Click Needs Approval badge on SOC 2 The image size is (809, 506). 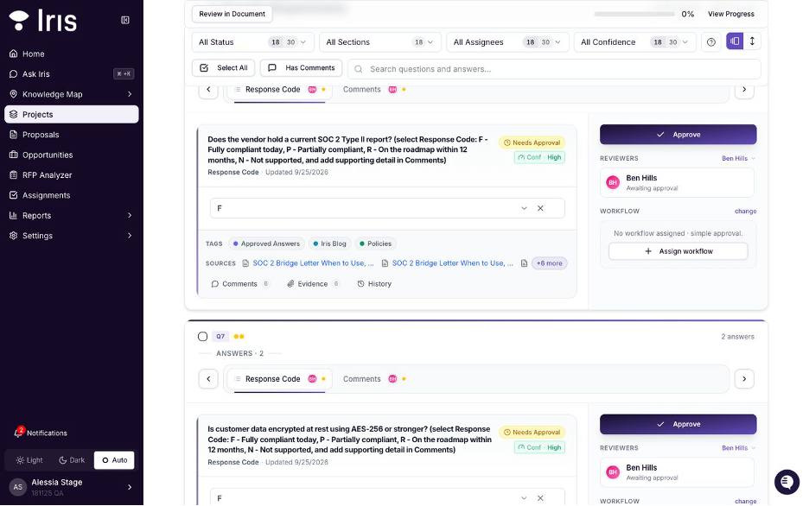click(x=532, y=142)
